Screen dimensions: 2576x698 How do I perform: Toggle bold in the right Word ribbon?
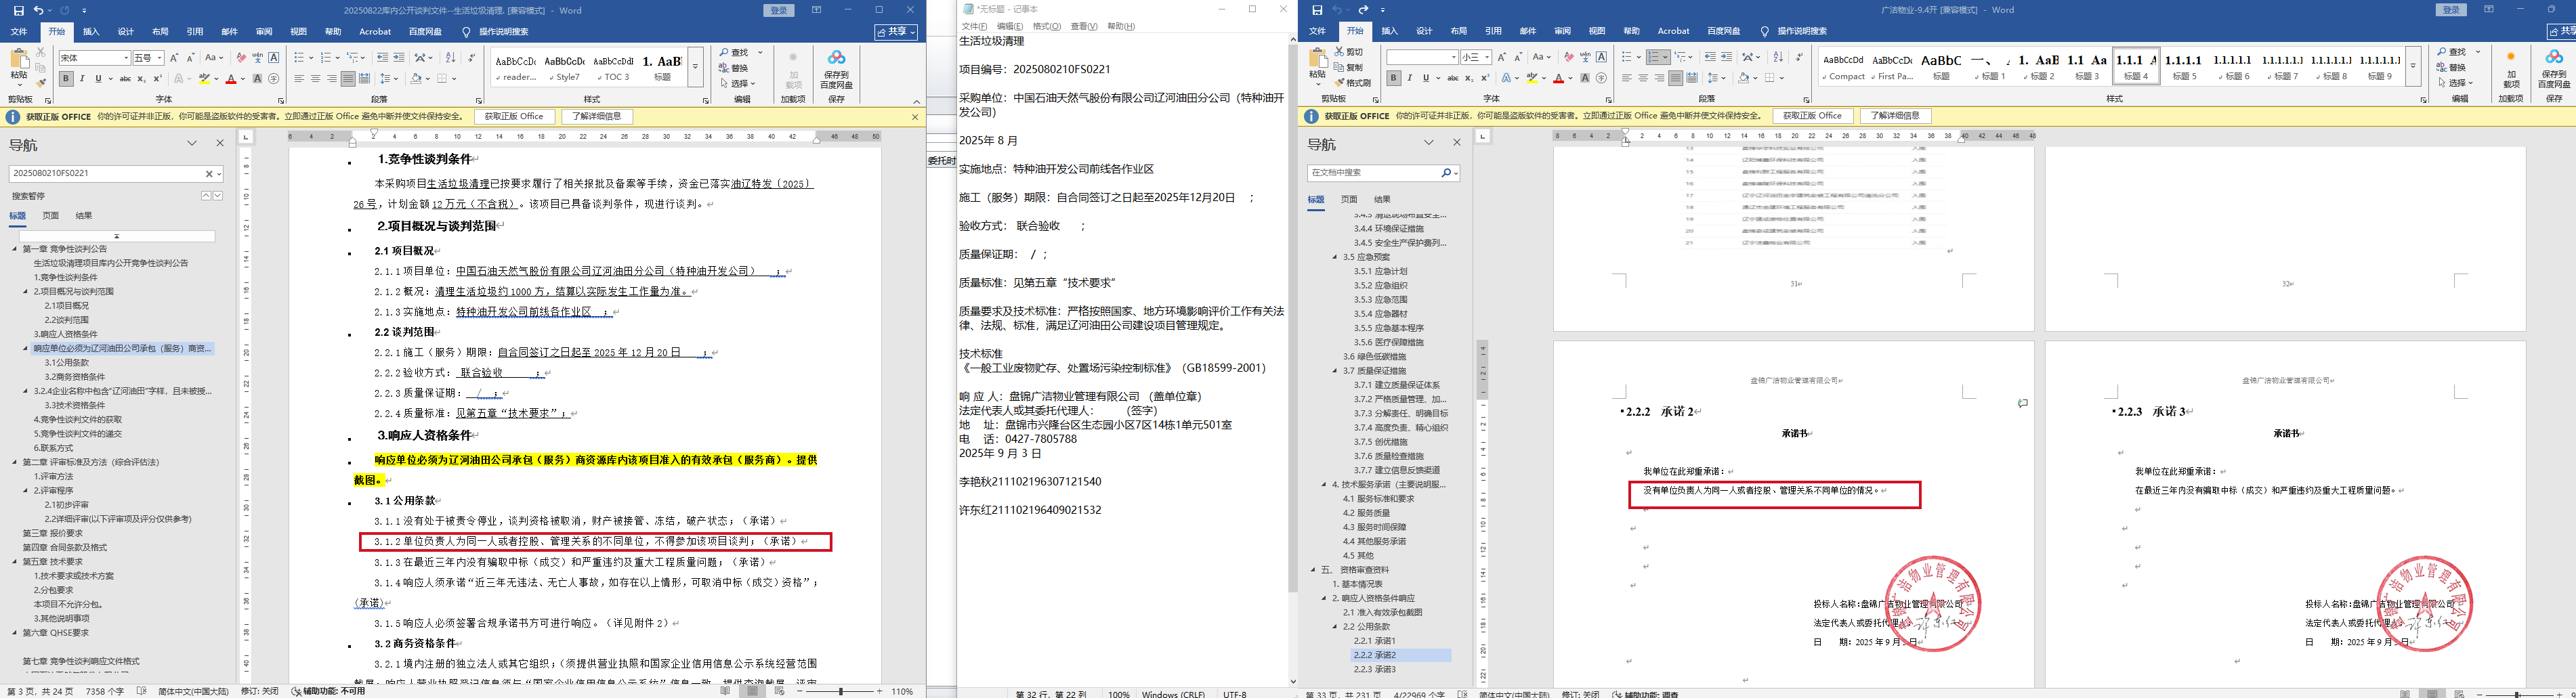coord(1393,78)
